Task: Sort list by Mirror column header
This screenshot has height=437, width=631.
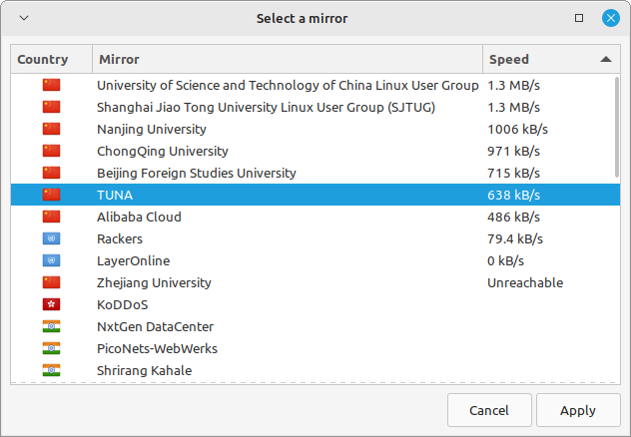Action: click(x=288, y=60)
